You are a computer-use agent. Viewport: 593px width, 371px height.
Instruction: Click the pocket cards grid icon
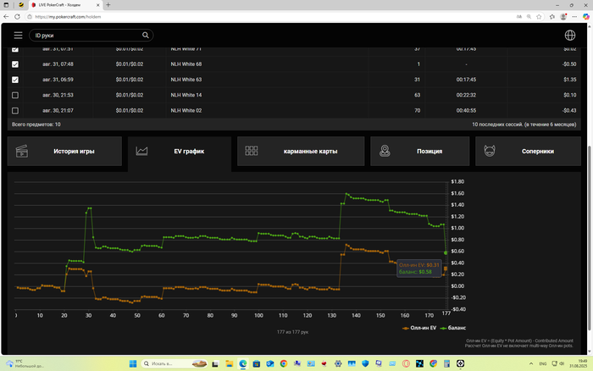click(x=251, y=151)
